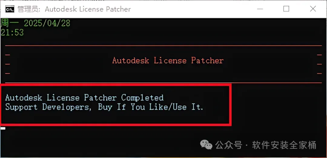Image resolution: width=327 pixels, height=158 pixels.
Task: Click the top-left orange dash of the banner frame
Action: coord(8,55)
